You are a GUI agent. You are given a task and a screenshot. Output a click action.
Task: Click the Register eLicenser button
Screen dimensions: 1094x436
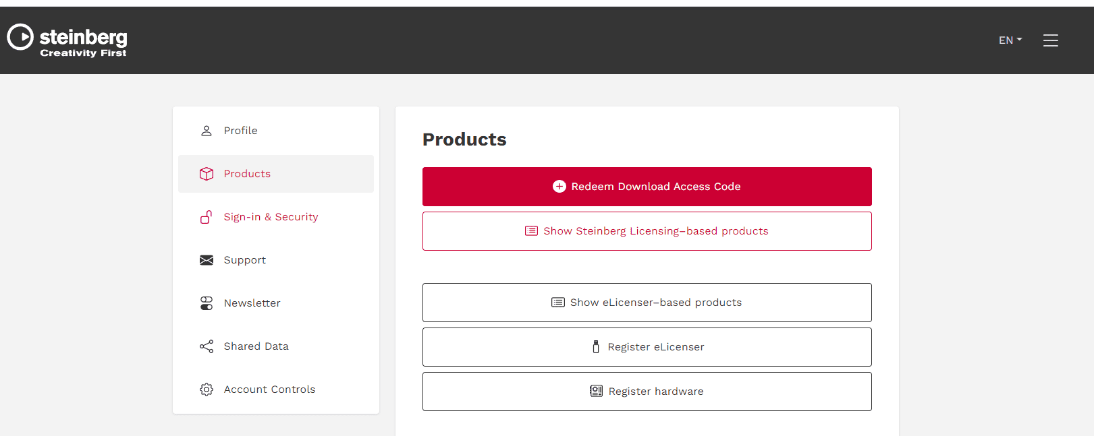pos(647,347)
